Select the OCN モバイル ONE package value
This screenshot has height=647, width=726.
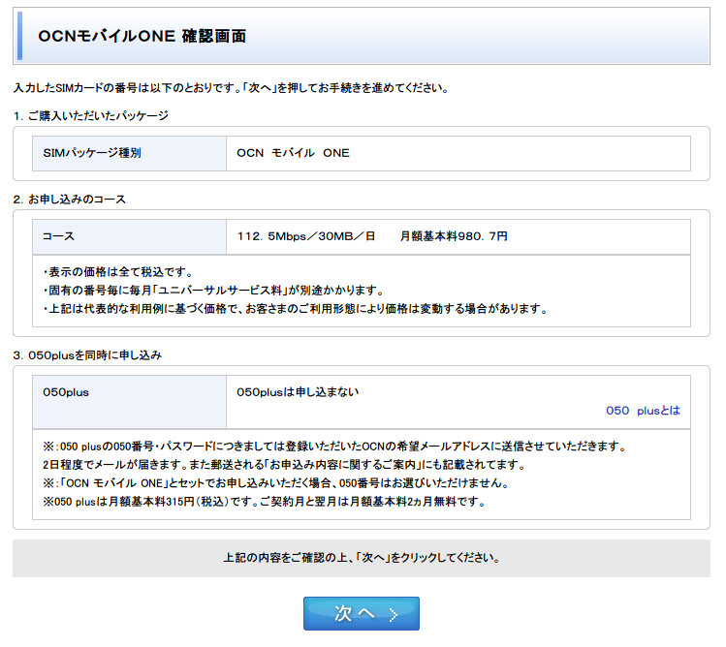[x=294, y=153]
